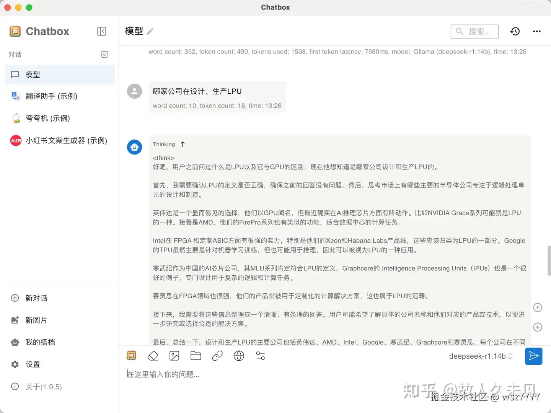Clear context with eraser icon
Viewport: 551px width, 413px height.
[153, 356]
